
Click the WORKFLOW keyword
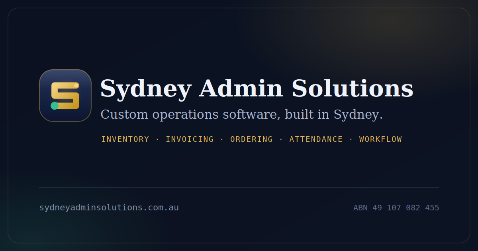[380, 139]
